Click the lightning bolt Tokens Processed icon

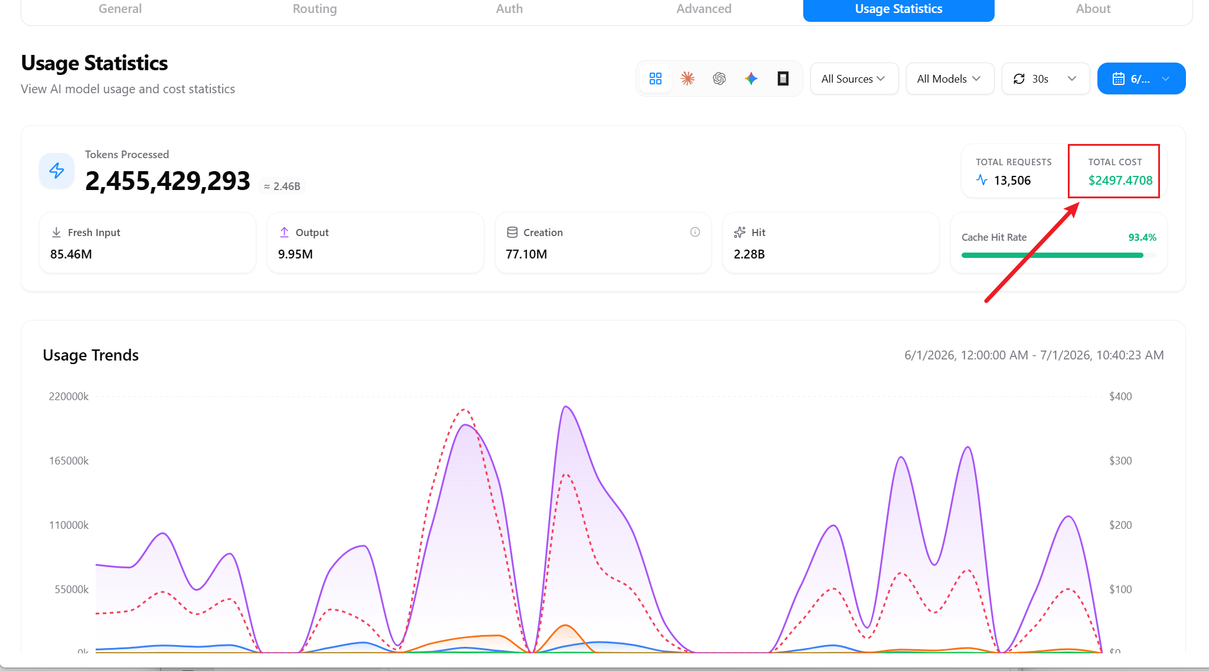(x=57, y=171)
